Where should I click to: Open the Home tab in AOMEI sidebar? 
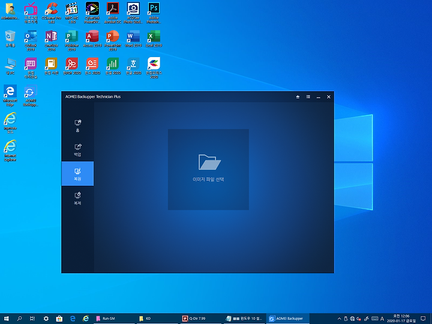tap(77, 125)
